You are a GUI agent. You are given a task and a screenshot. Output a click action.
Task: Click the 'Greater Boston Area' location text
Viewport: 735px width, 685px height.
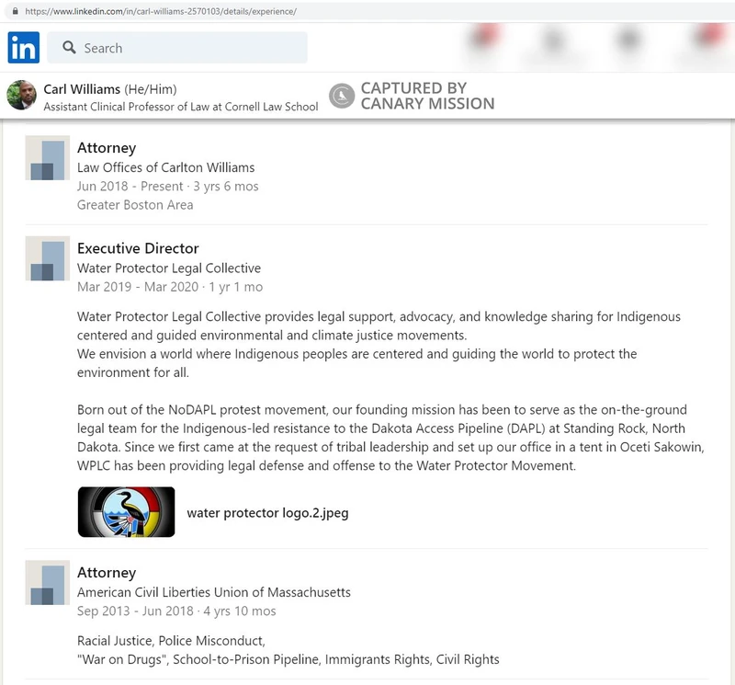pyautogui.click(x=135, y=205)
